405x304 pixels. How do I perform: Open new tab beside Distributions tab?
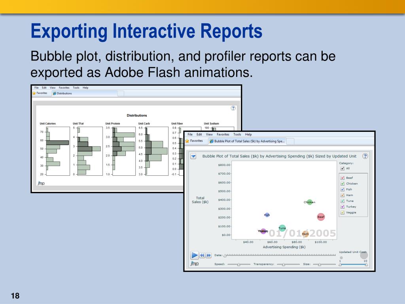[121, 93]
